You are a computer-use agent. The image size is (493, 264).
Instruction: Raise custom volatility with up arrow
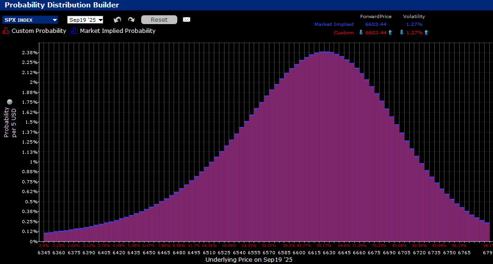pos(426,32)
